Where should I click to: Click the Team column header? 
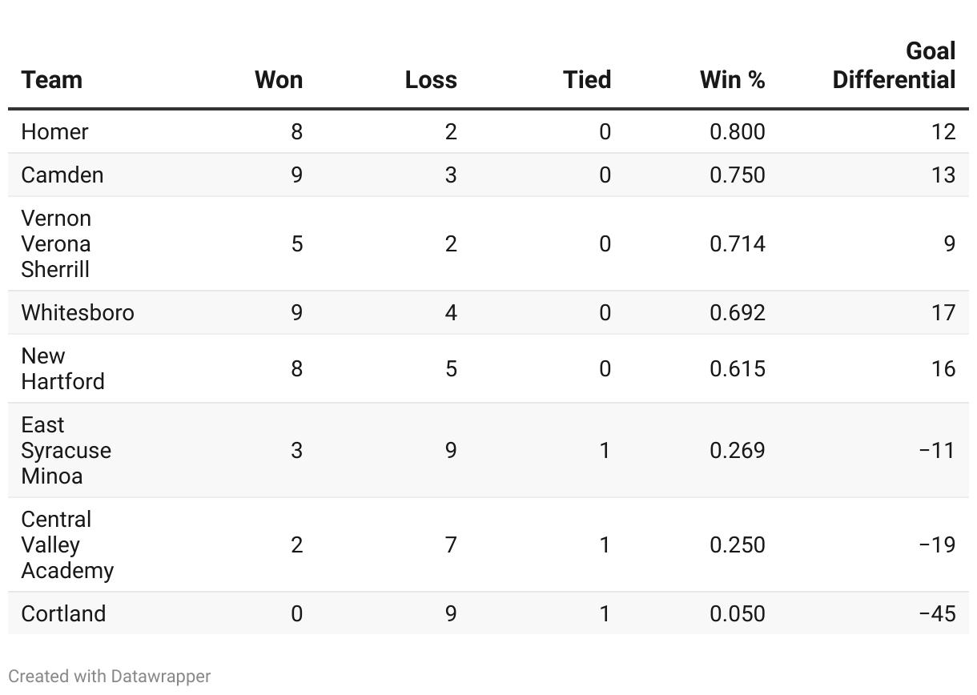pos(52,80)
